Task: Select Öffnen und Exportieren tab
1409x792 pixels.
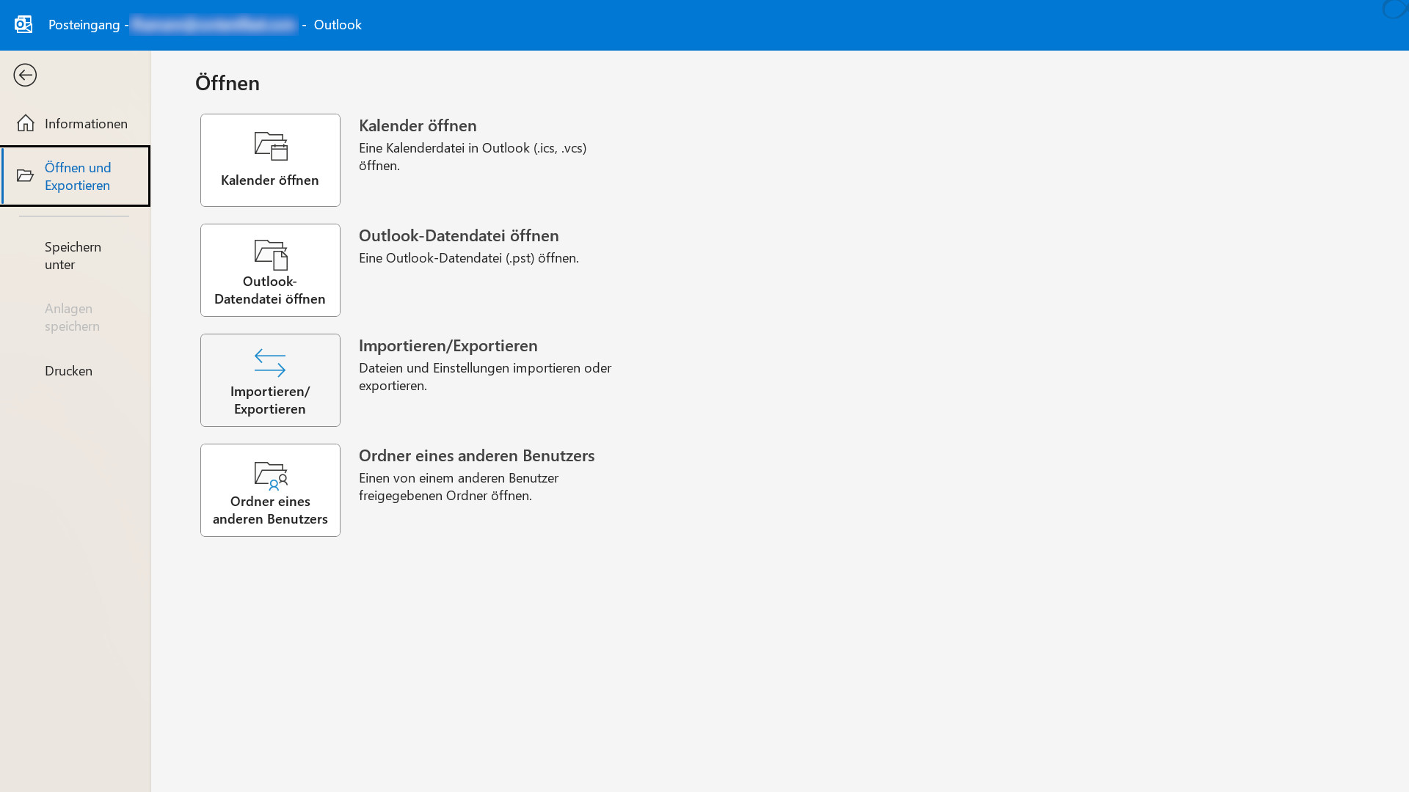Action: pyautogui.click(x=75, y=176)
